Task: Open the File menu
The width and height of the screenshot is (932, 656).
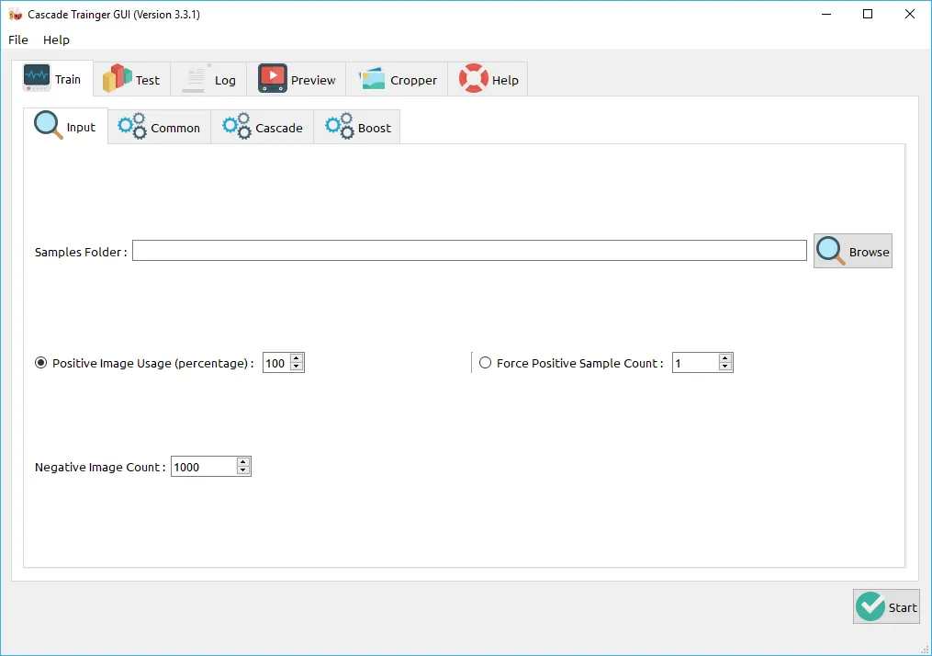Action: pyautogui.click(x=17, y=40)
